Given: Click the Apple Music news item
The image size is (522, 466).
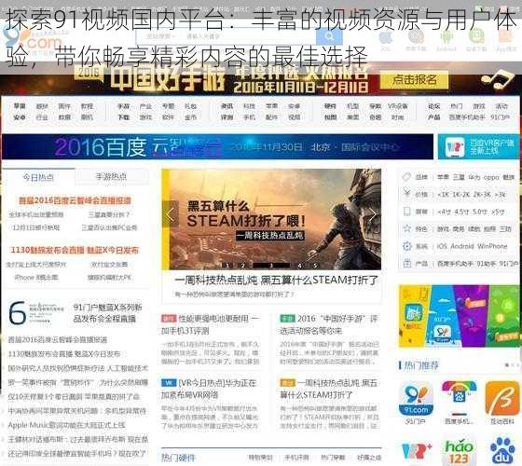Looking at the screenshot, I should point(66,425).
